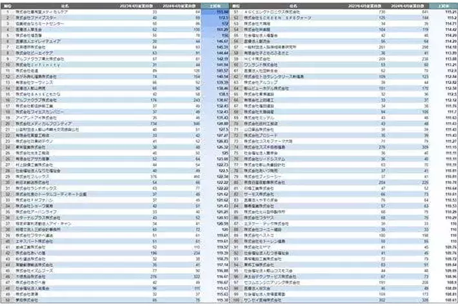This screenshot has height=306, width=458.
Task: Click the 841 employee count in row 51
Action: point(421,12)
